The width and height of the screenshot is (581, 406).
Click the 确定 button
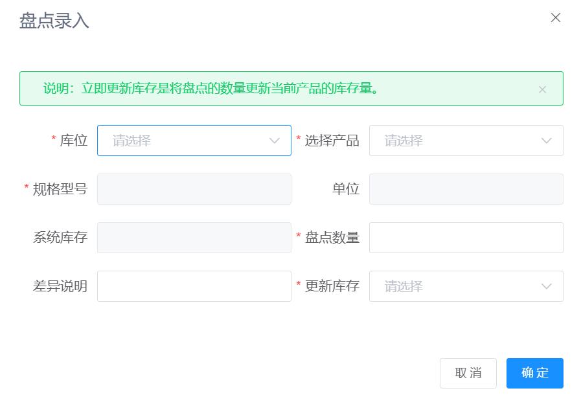click(534, 373)
